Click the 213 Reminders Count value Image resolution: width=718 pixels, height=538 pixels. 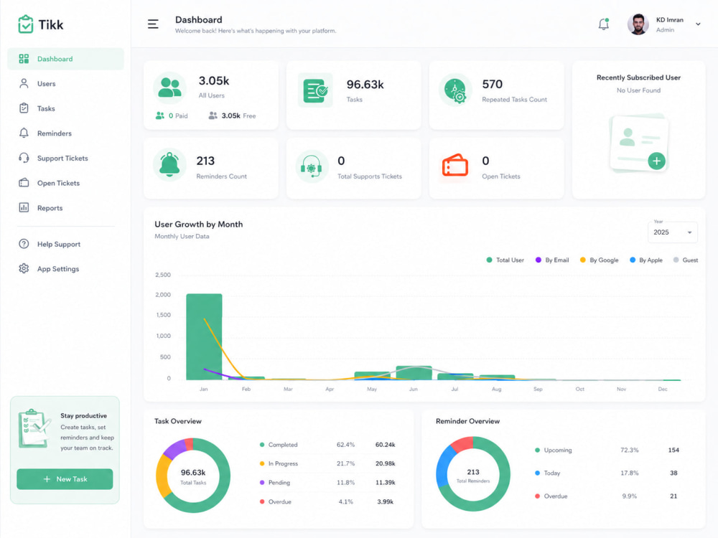point(205,161)
